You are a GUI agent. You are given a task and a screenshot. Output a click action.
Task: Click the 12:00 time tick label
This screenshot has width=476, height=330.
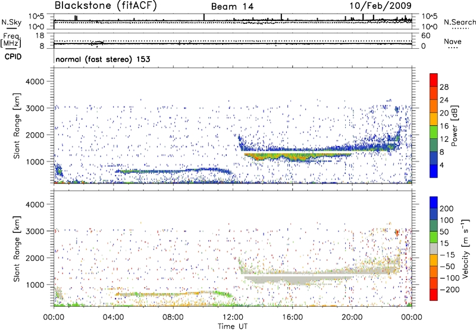pos(233,317)
